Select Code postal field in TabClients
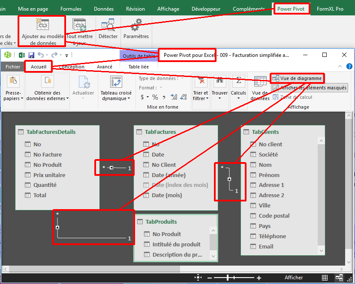Viewport: 355px width, 284px height. pyautogui.click(x=270, y=216)
